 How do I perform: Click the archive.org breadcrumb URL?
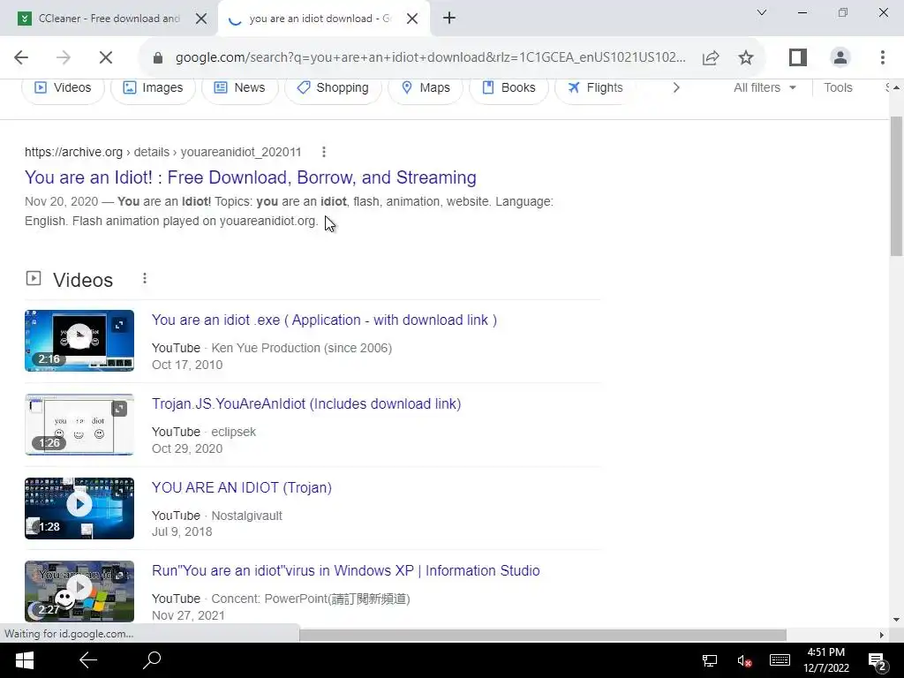[x=162, y=152]
